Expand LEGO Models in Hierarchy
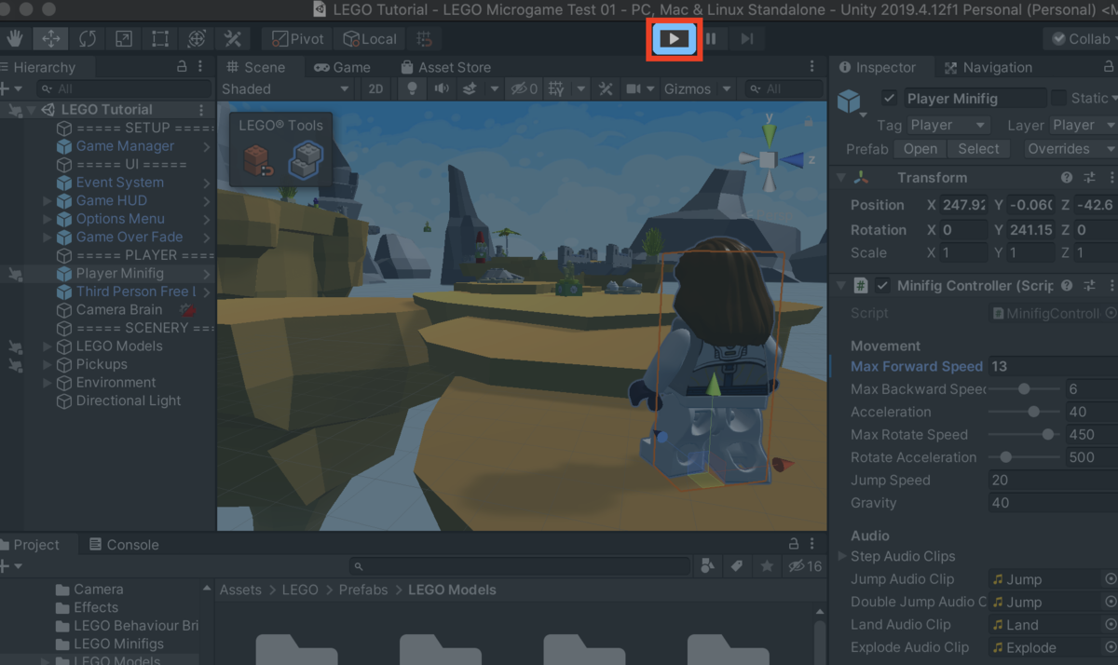 (48, 346)
